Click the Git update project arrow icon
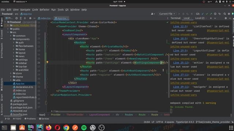The height and width of the screenshot is (131, 234). point(203,14)
